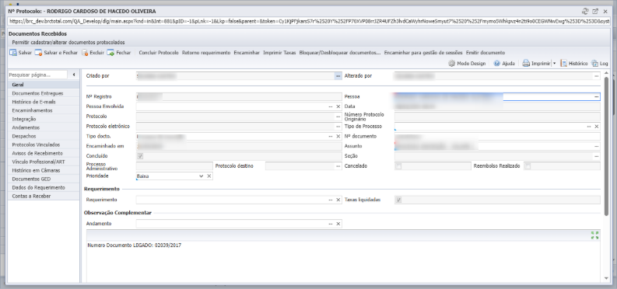Click the Salvar save icon
Viewport: 617px width, 289px height.
pyautogui.click(x=13, y=53)
